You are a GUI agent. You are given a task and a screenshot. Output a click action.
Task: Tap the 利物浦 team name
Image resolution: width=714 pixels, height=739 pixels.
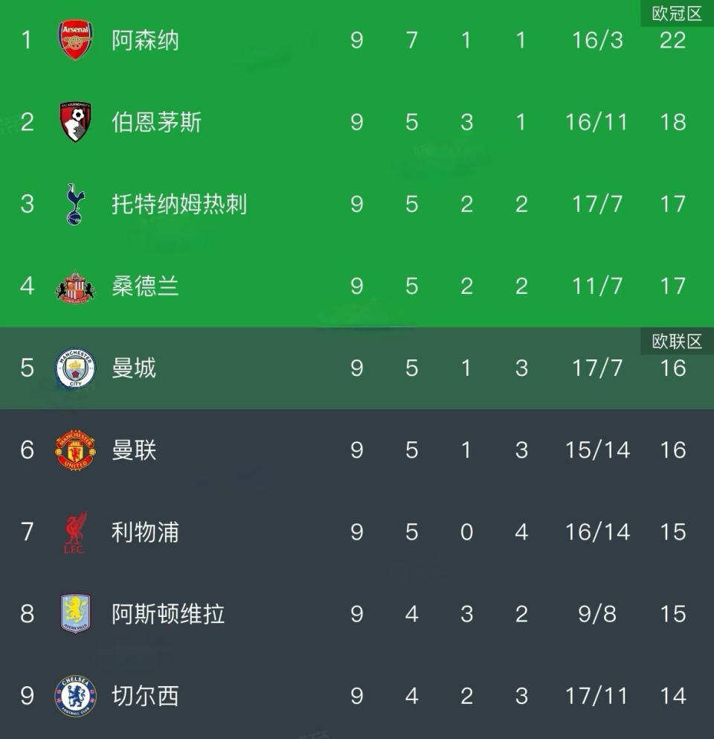pos(145,532)
